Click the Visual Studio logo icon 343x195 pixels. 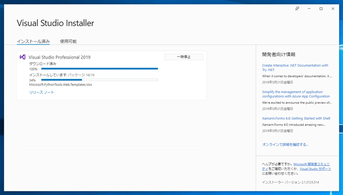23,57
